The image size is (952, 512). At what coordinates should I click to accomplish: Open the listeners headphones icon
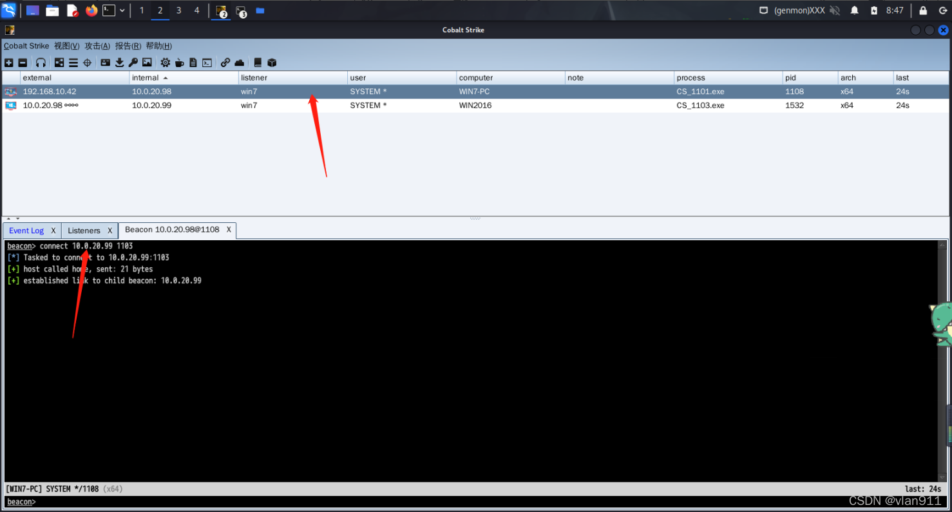[41, 62]
